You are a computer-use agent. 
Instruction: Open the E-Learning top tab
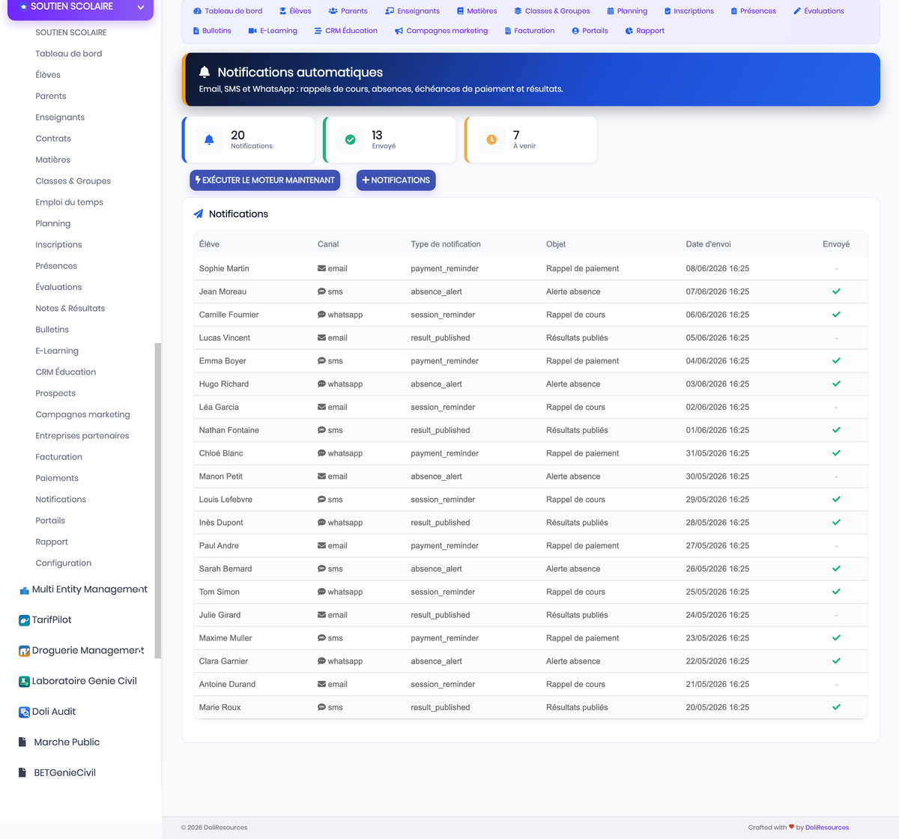pos(273,31)
